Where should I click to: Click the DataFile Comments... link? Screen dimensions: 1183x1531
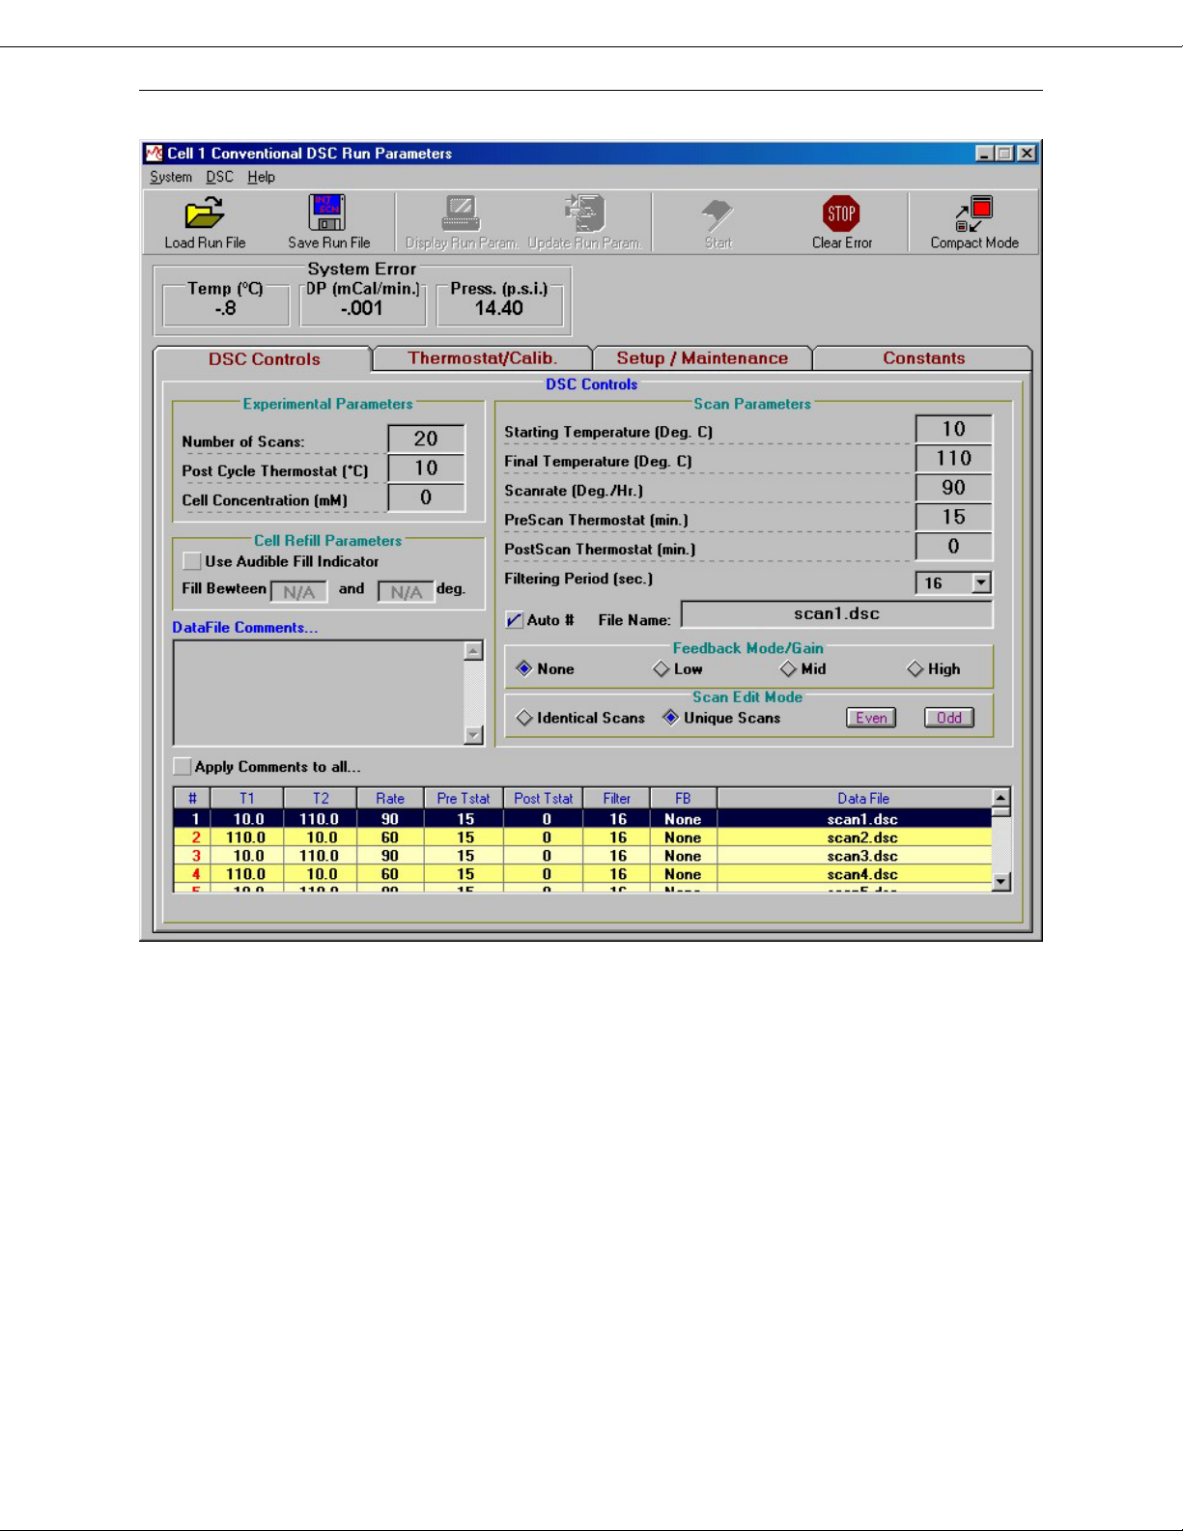(244, 628)
